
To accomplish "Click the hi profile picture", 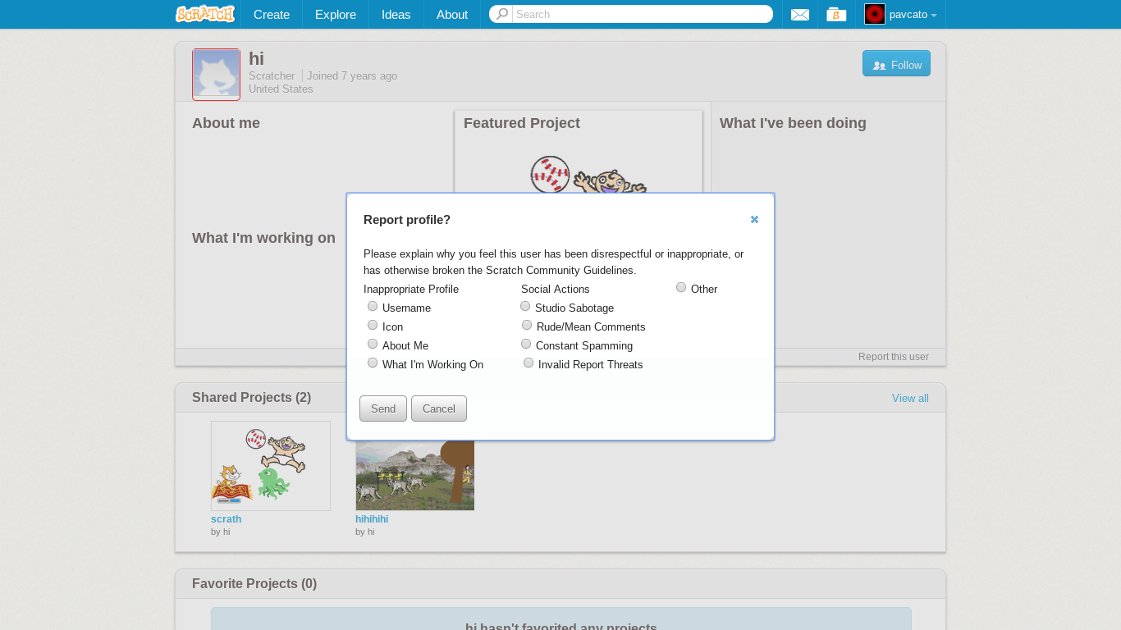I will tap(216, 74).
